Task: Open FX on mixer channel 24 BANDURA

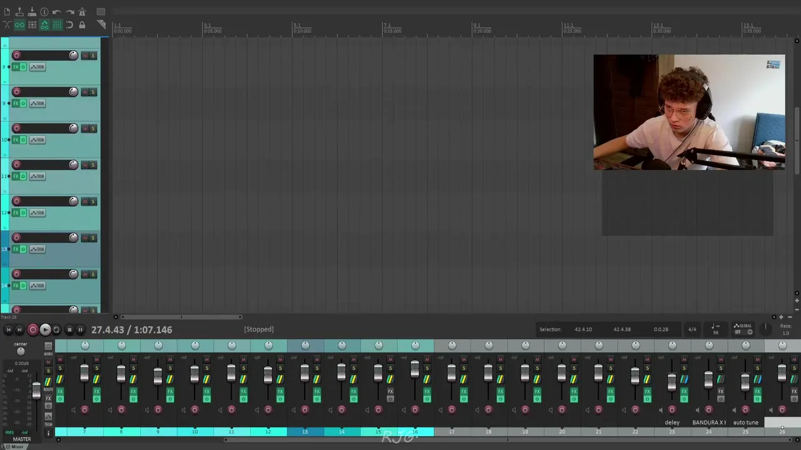Action: pyautogui.click(x=720, y=392)
